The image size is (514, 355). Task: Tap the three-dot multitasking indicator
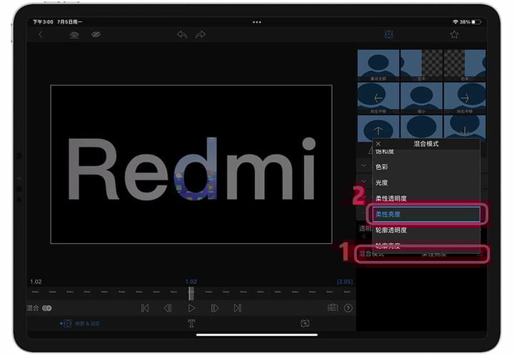pos(257,22)
